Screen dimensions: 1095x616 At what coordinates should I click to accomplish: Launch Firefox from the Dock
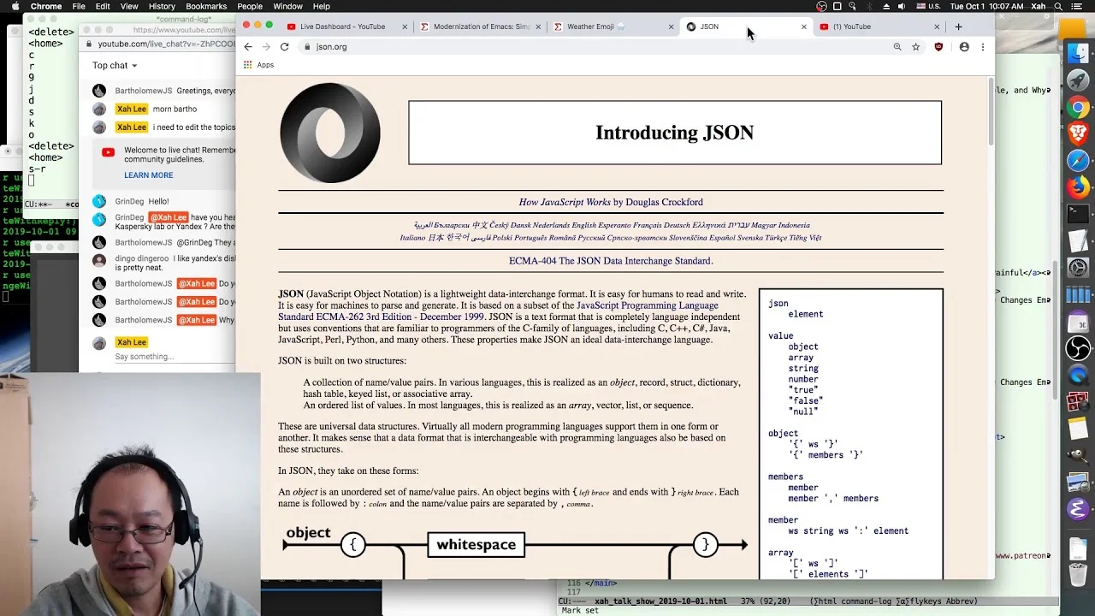point(1078,187)
